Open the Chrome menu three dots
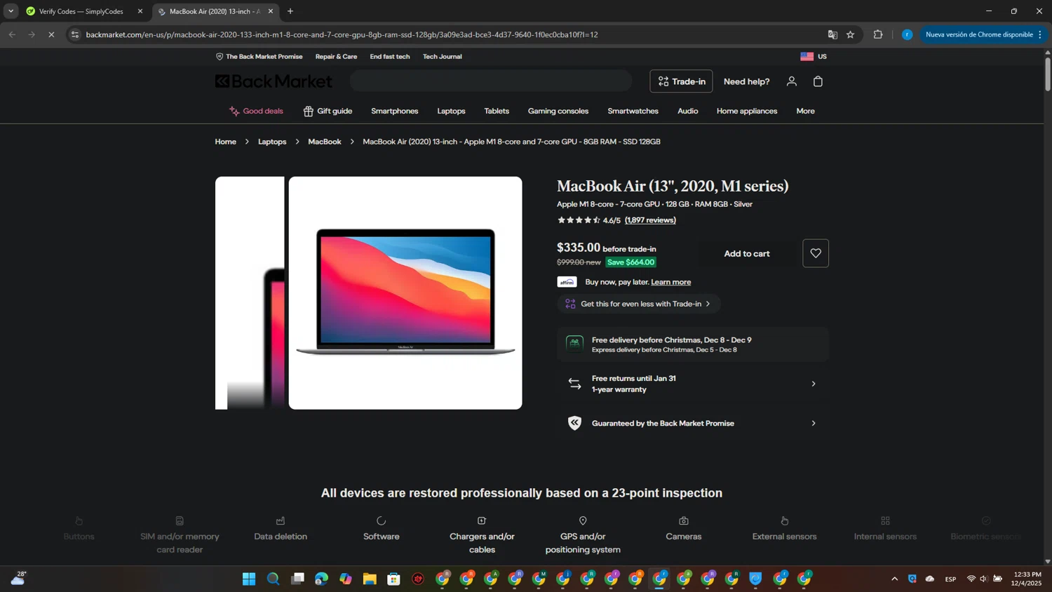Viewport: 1052px width, 592px height. tap(1040, 34)
